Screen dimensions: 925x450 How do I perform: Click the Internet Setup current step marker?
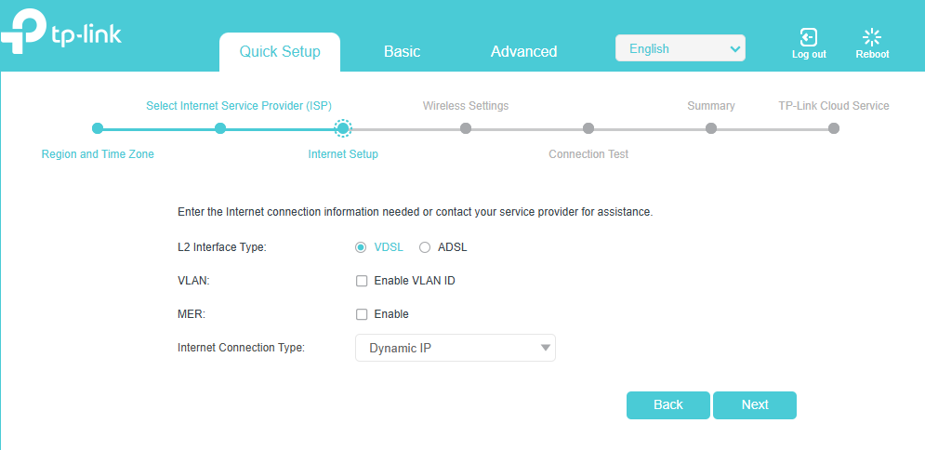[343, 128]
